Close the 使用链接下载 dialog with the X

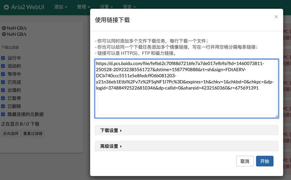click(276, 17)
